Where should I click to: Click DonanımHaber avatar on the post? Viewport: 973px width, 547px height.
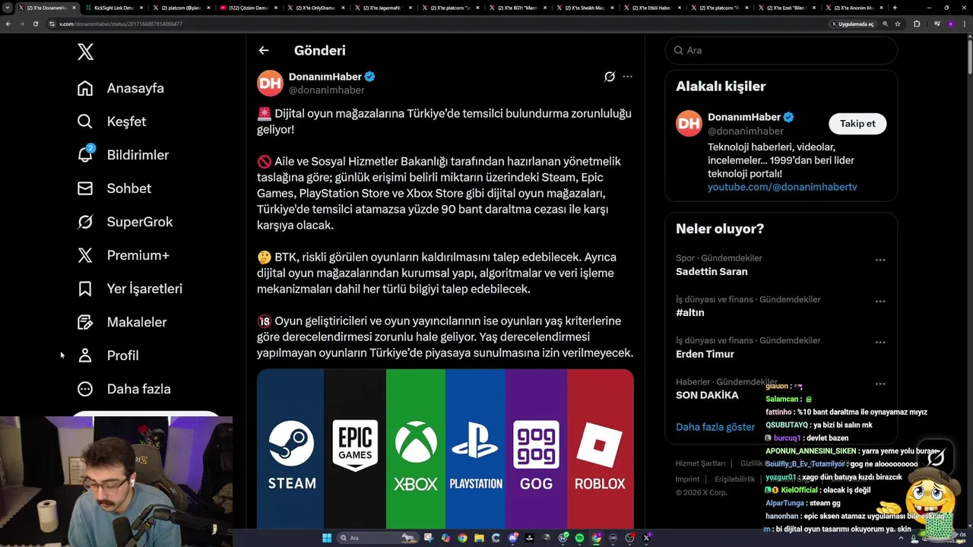(270, 83)
